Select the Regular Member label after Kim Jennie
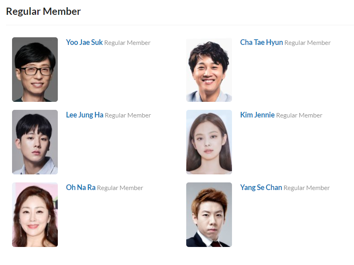Screen dimensions: 354x265 [299, 115]
